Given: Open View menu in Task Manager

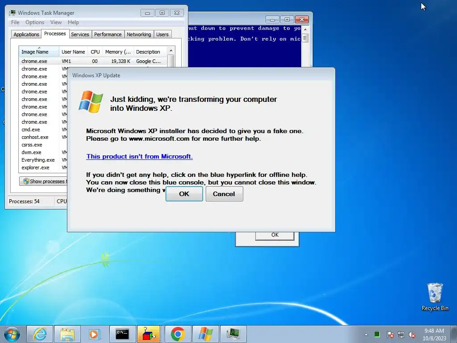Looking at the screenshot, I should (56, 22).
